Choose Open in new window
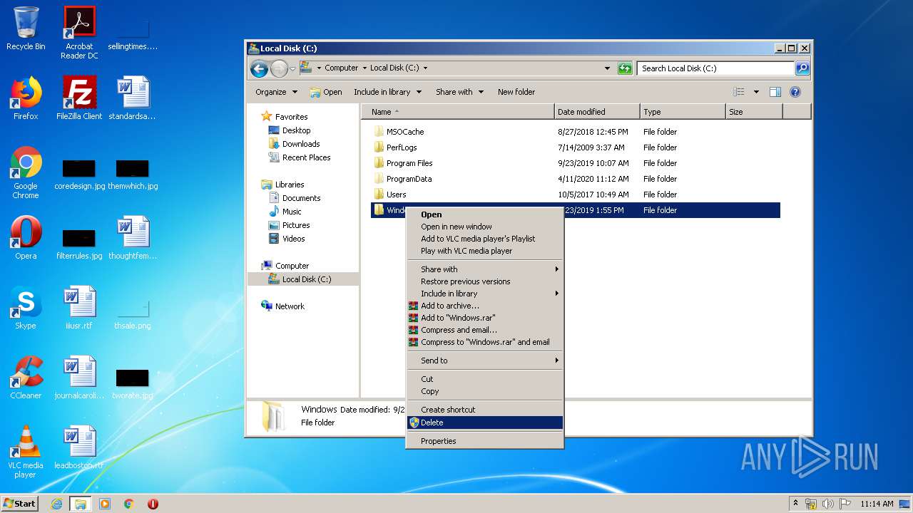 click(x=485, y=227)
